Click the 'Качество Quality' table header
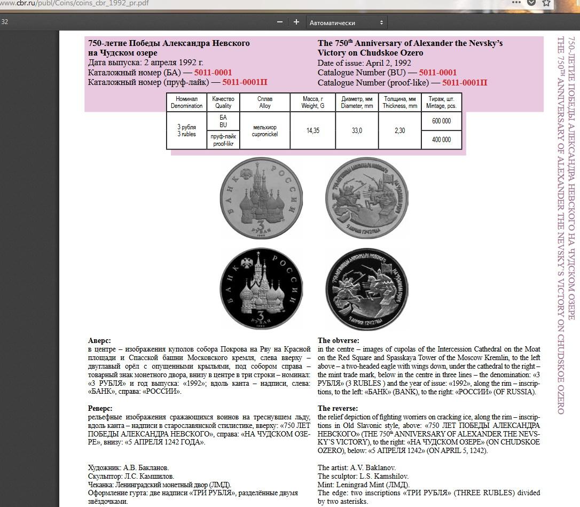Viewport: 580px width, 507px height. 223,102
